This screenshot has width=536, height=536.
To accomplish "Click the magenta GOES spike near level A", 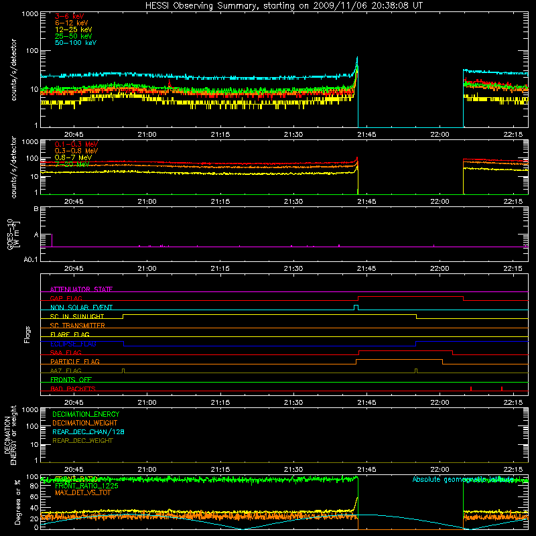I will (x=52, y=241).
